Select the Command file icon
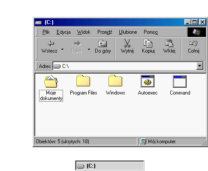The width and height of the screenshot is (208, 171). [x=180, y=81]
